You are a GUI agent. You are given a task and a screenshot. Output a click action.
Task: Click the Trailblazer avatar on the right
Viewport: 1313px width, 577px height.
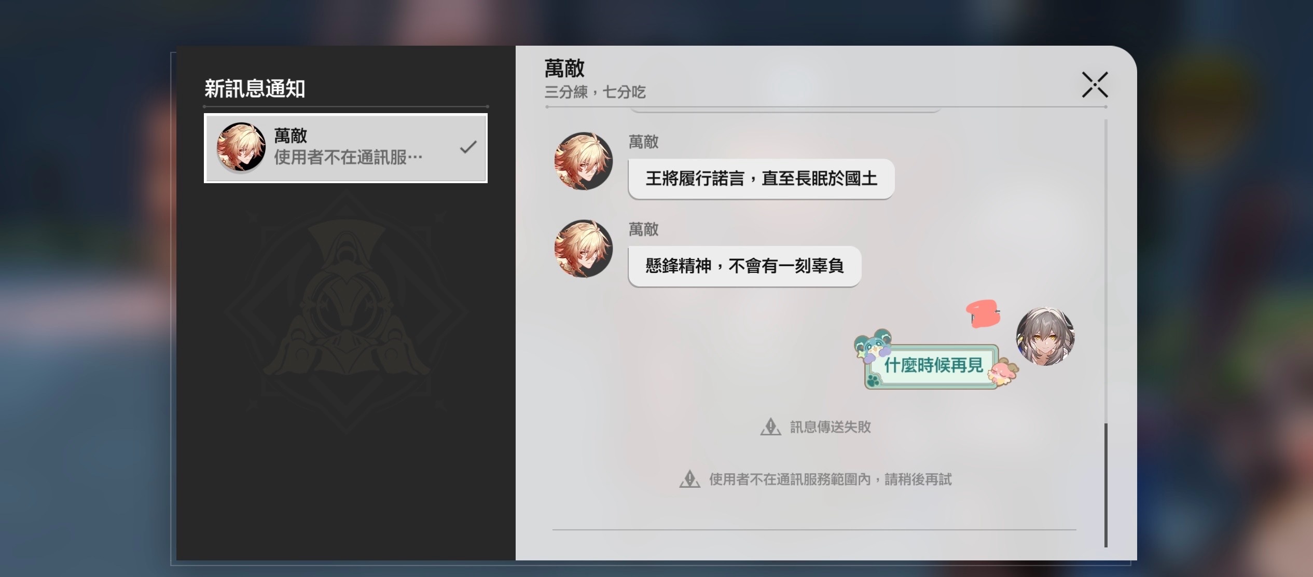tap(1045, 336)
